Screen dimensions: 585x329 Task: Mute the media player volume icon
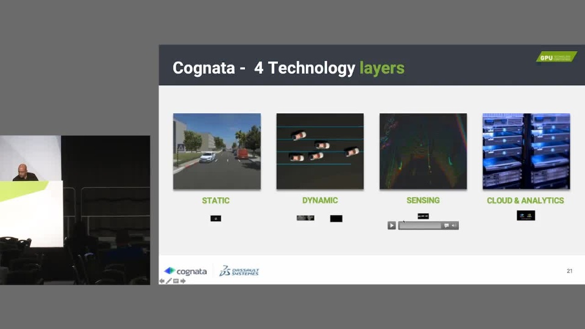[454, 225]
